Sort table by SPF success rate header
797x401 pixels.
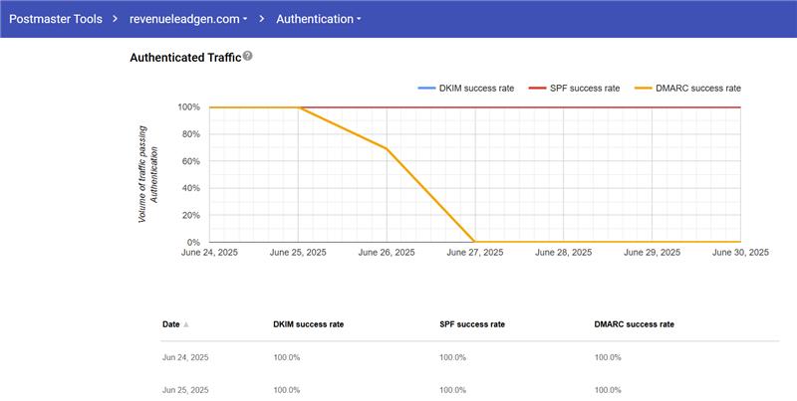click(471, 324)
